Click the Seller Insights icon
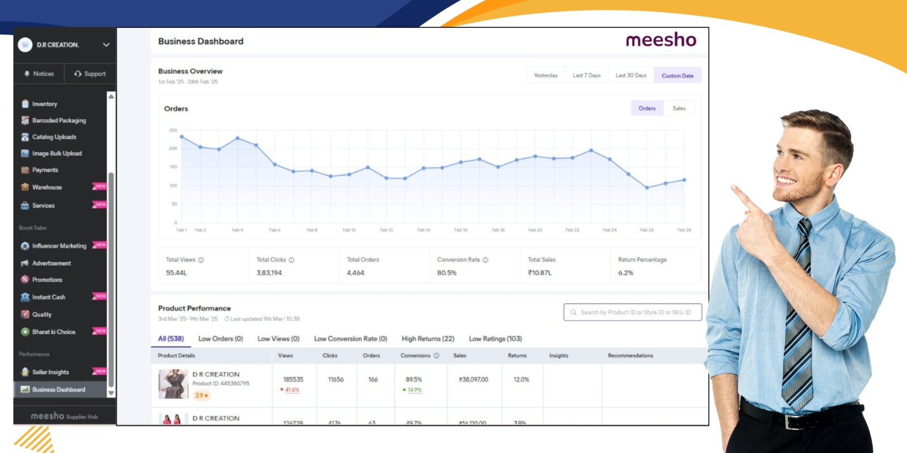907x453 pixels. (25, 372)
